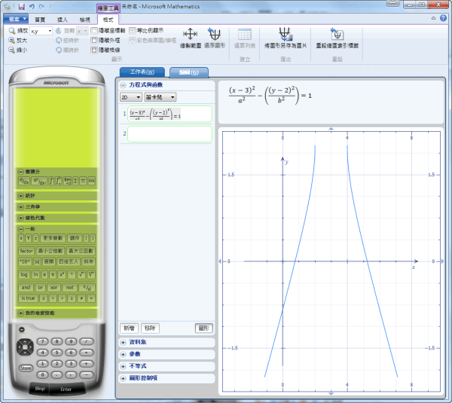Click the 放大 (zoom in) magnifier icon

(x=13, y=41)
